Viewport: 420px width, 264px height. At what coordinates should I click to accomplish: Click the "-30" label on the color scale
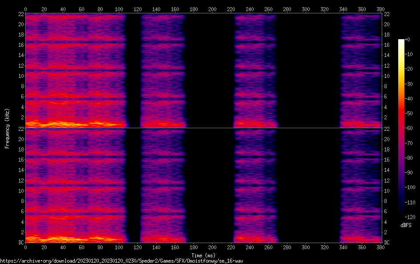[x=408, y=84]
